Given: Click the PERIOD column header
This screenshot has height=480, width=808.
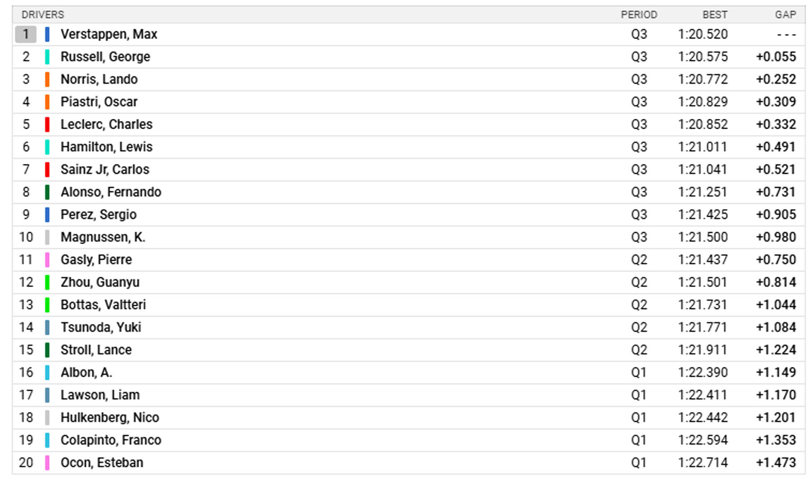Looking at the screenshot, I should (639, 15).
